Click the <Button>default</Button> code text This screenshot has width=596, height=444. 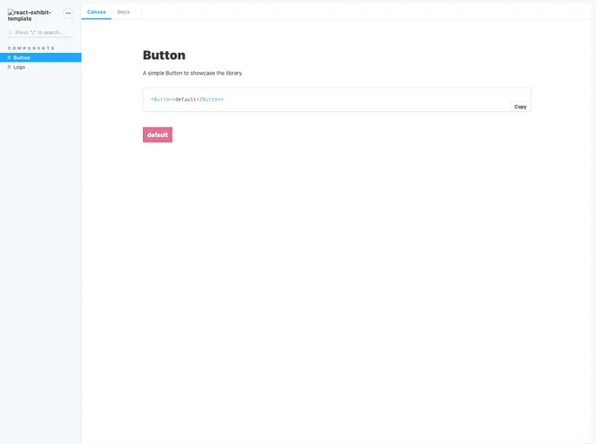[x=187, y=100]
